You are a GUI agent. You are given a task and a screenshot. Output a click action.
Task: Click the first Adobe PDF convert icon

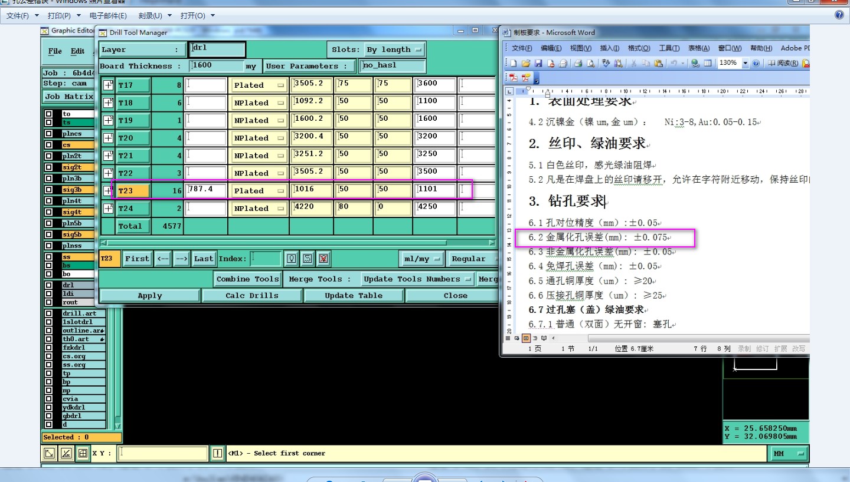(x=513, y=77)
